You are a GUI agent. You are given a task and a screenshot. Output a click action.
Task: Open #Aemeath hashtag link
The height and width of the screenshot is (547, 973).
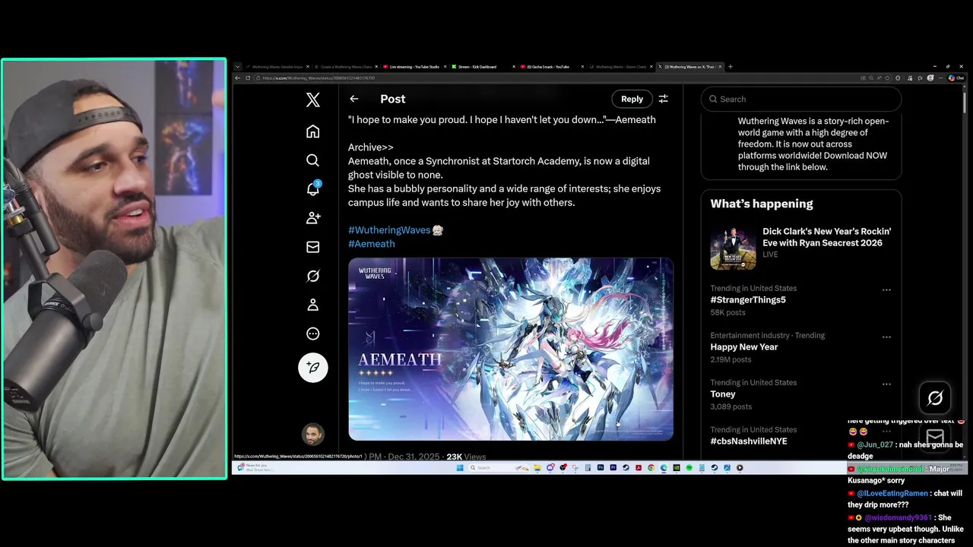(372, 244)
